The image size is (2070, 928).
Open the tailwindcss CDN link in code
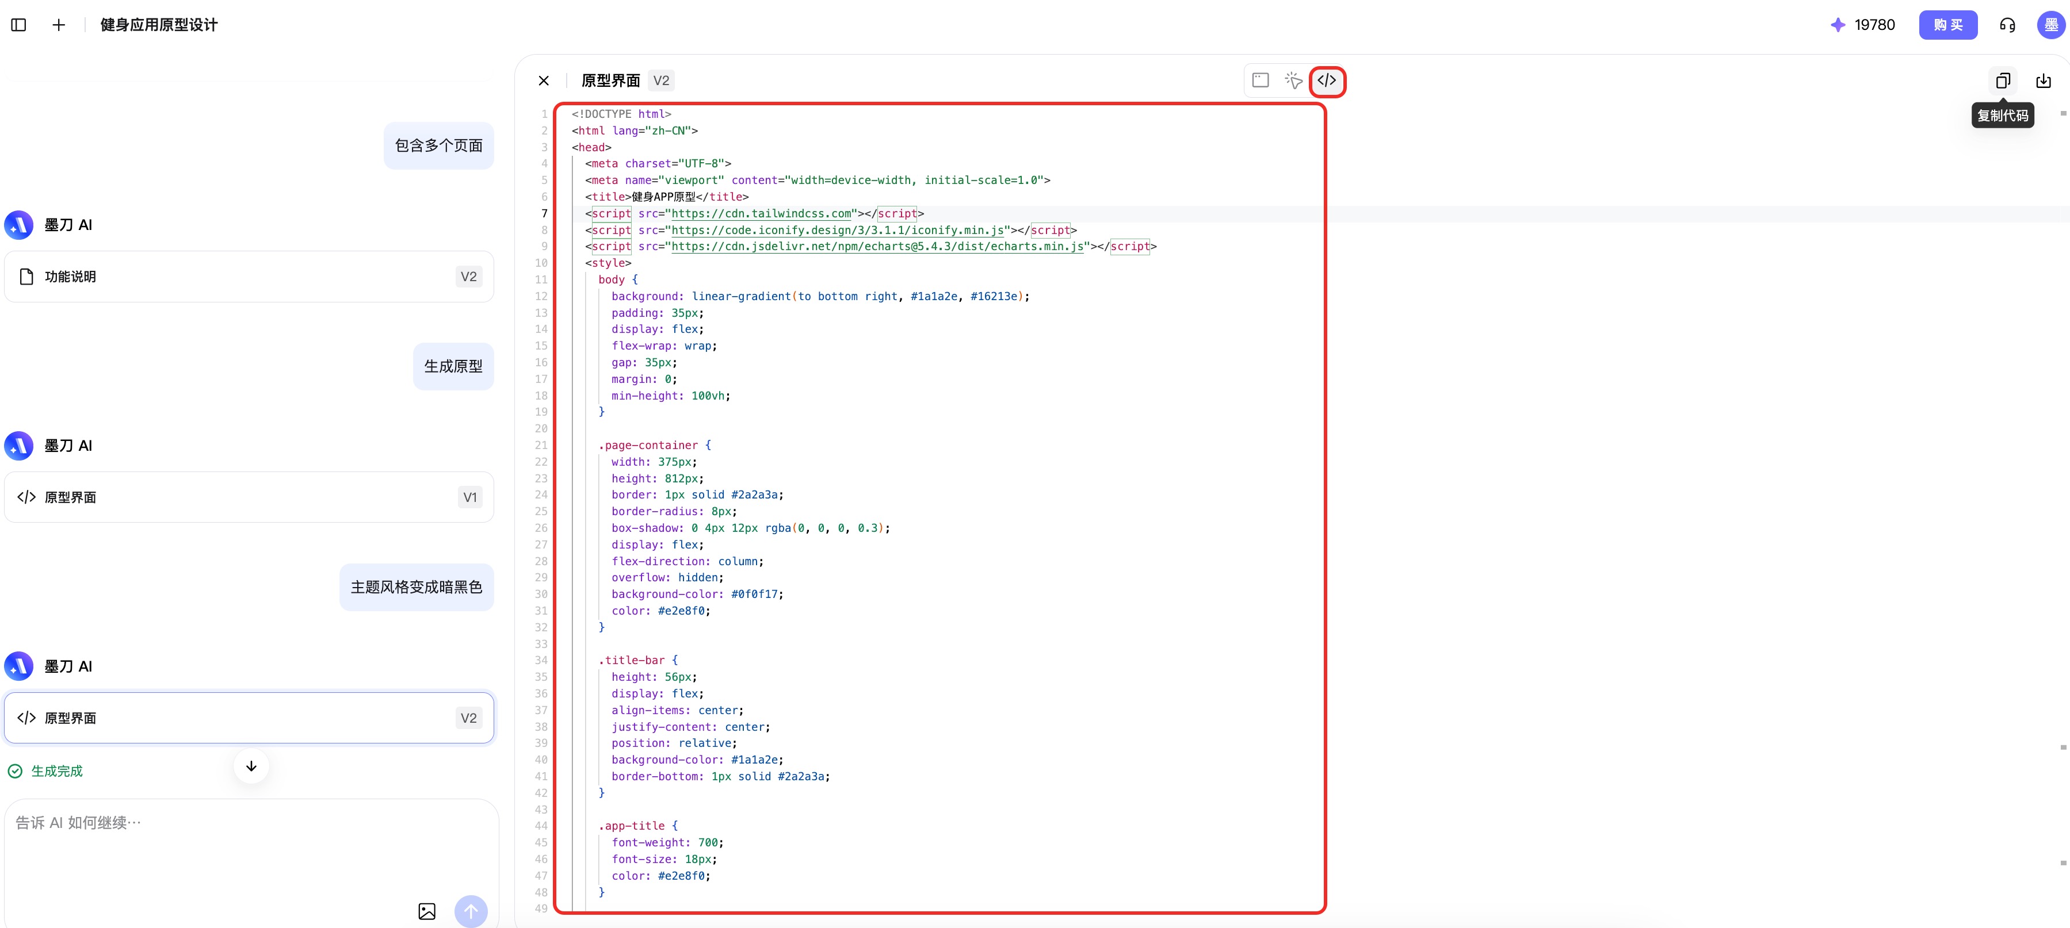pos(761,213)
